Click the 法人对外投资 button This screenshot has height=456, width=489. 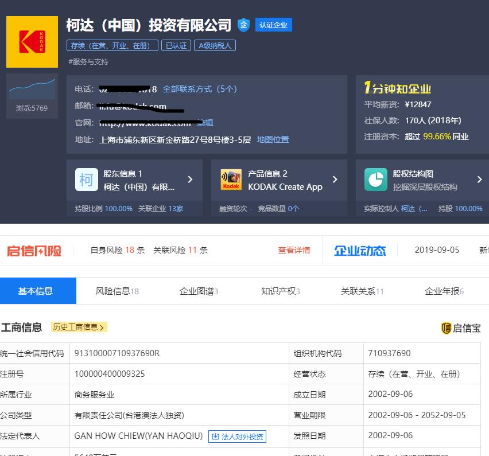[237, 436]
